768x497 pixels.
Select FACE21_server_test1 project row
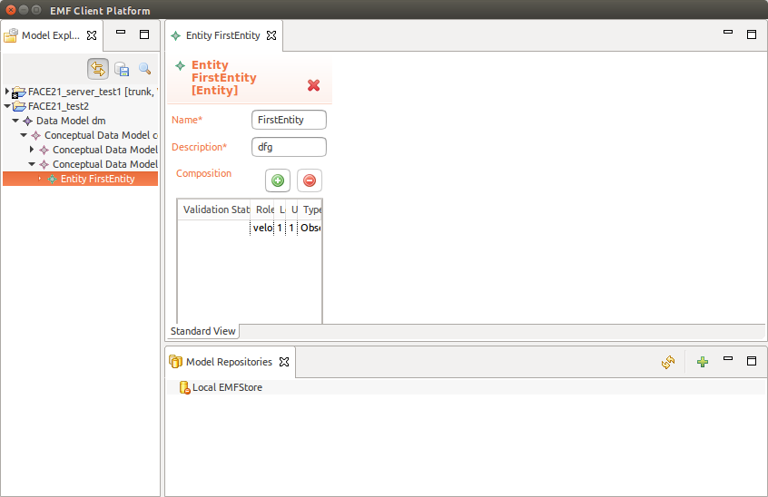tap(93, 92)
